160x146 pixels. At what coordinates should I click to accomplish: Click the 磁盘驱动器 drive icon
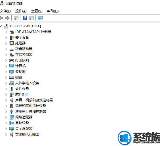(12, 50)
